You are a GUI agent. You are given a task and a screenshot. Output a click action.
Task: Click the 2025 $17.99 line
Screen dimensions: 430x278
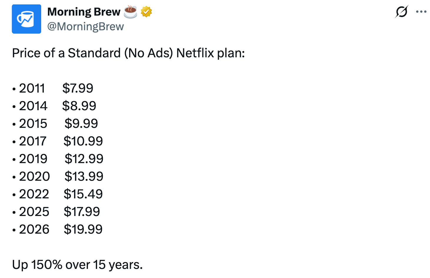(56, 212)
